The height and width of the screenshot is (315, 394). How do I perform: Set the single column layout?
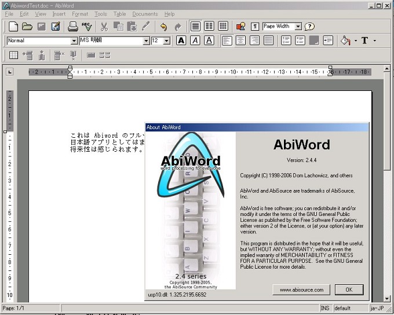[x=195, y=26]
